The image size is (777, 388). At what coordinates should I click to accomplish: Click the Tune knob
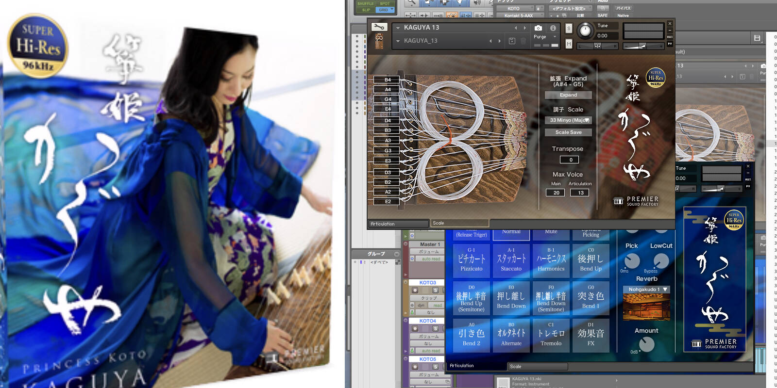pos(586,31)
